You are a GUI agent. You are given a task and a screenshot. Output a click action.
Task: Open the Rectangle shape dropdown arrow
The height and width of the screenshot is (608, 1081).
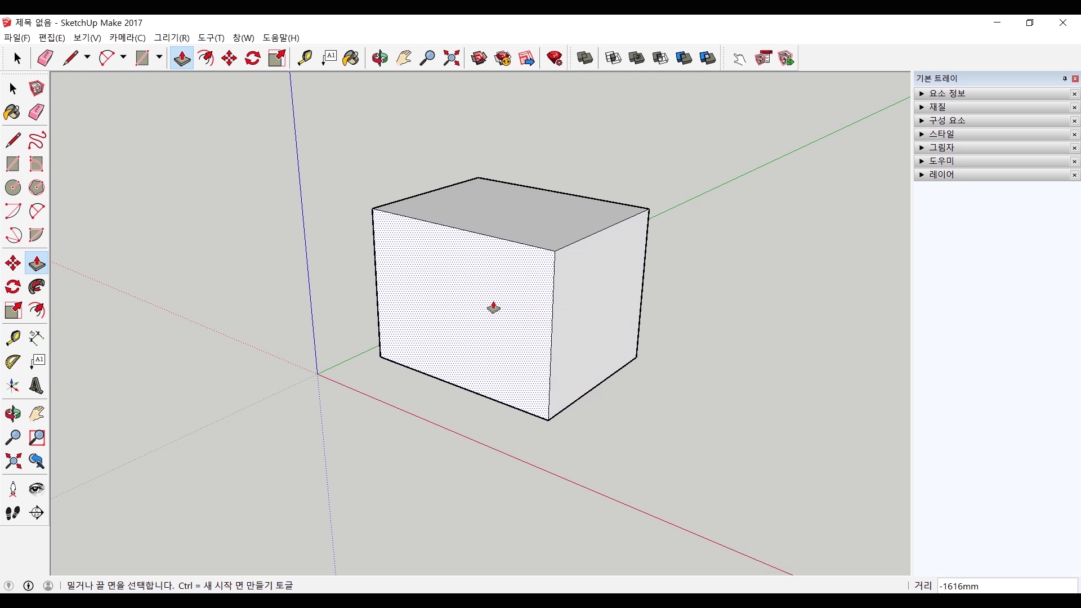(x=159, y=57)
